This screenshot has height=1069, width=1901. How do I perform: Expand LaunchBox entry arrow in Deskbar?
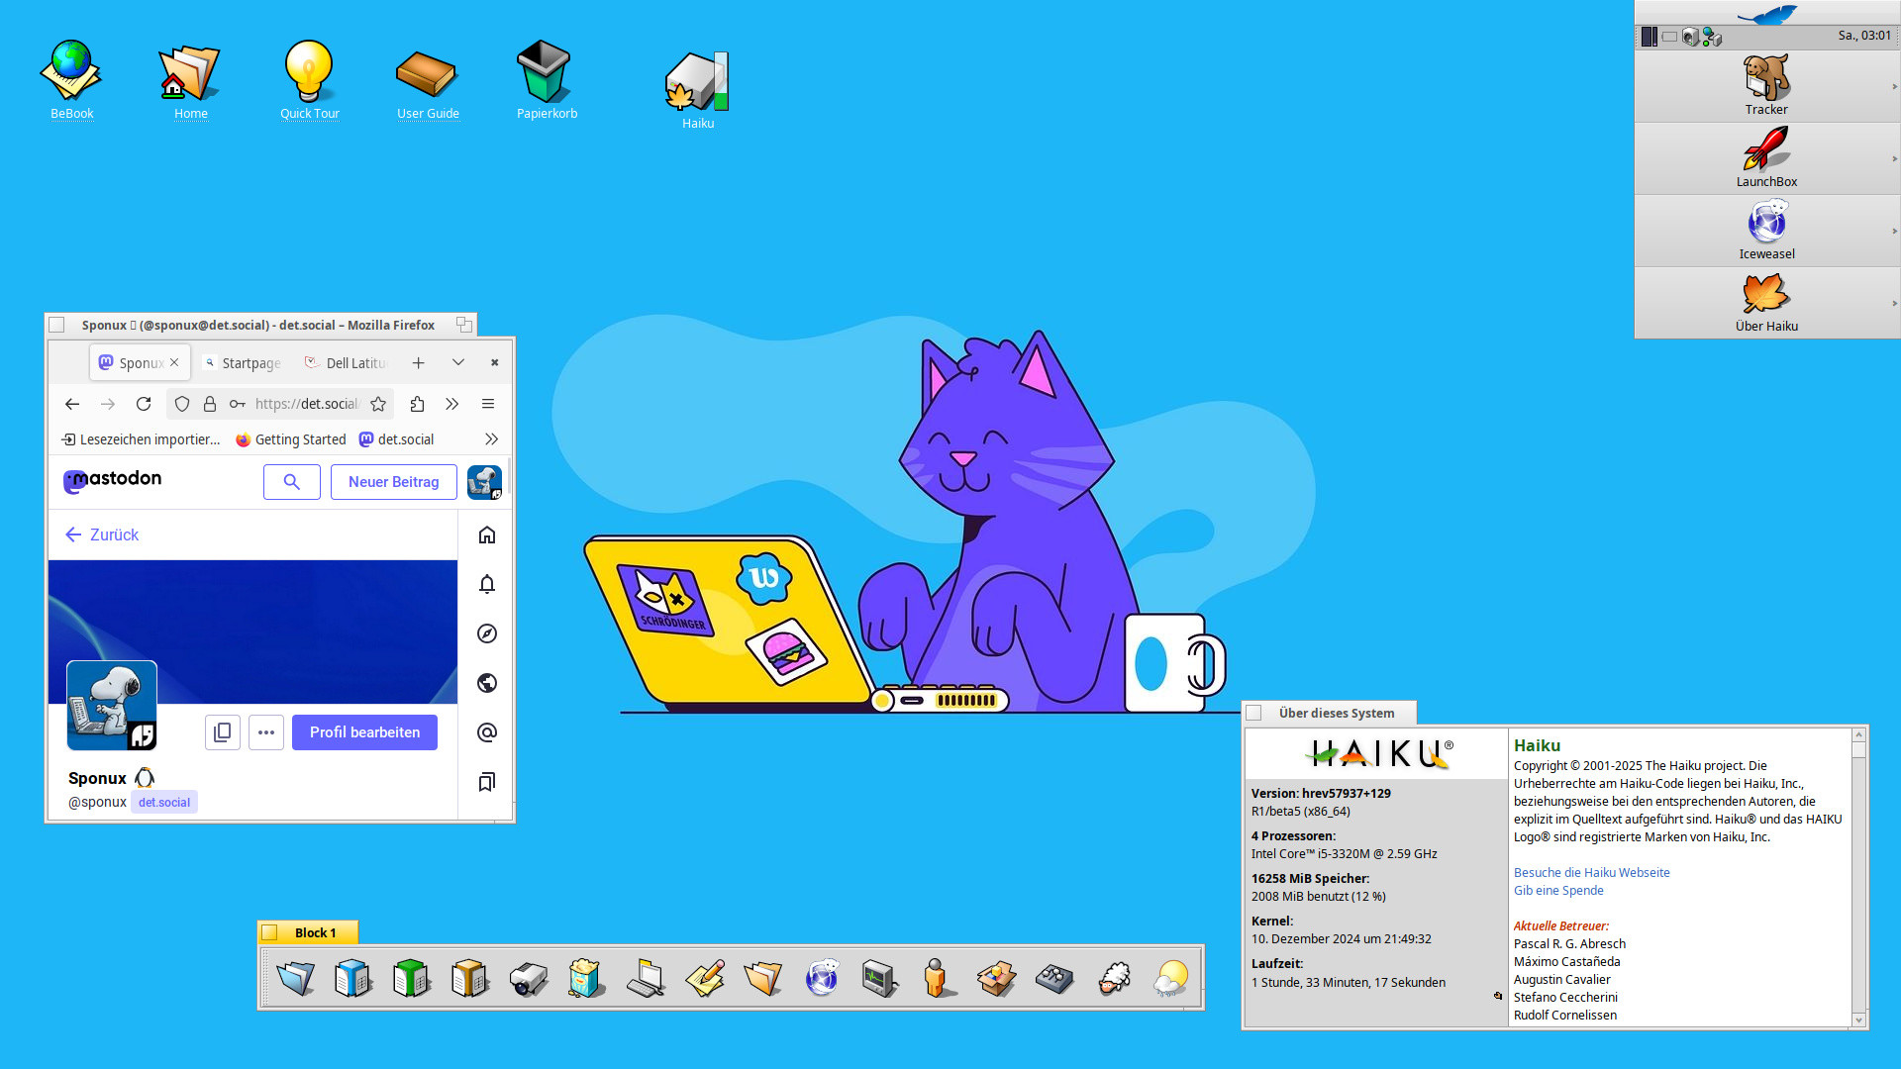pos(1894,159)
